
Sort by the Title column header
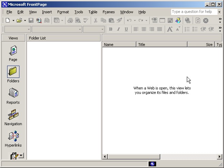click(162, 45)
